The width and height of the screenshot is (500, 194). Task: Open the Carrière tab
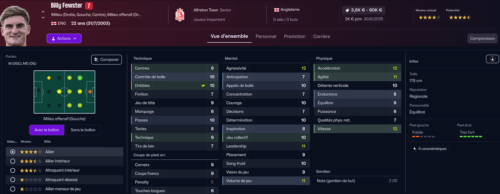pos(321,37)
